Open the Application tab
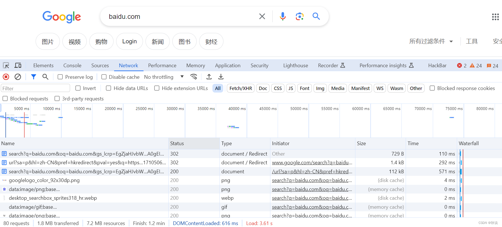Viewport: 502px width, 227px height. tap(228, 66)
